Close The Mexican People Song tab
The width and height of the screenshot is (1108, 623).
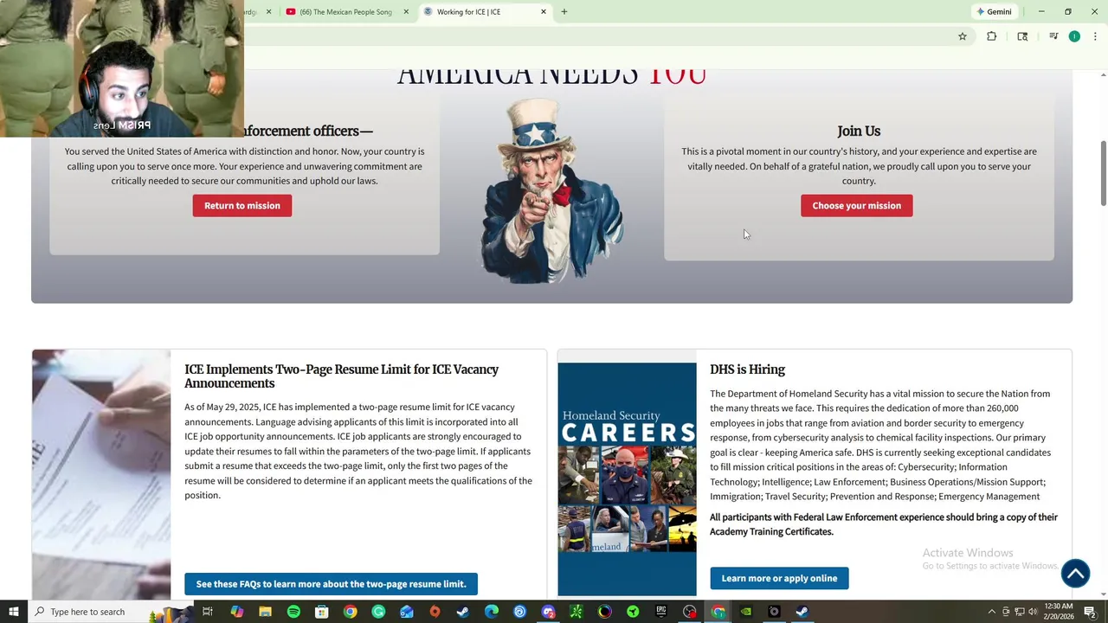coord(406,11)
